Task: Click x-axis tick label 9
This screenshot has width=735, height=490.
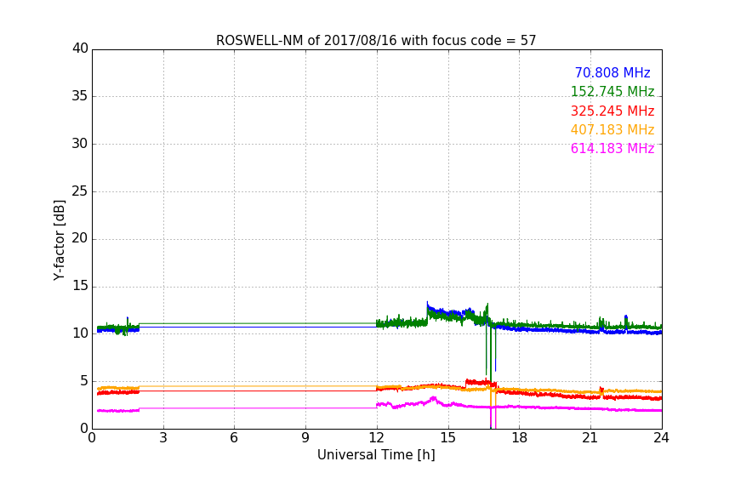Action: coord(305,438)
